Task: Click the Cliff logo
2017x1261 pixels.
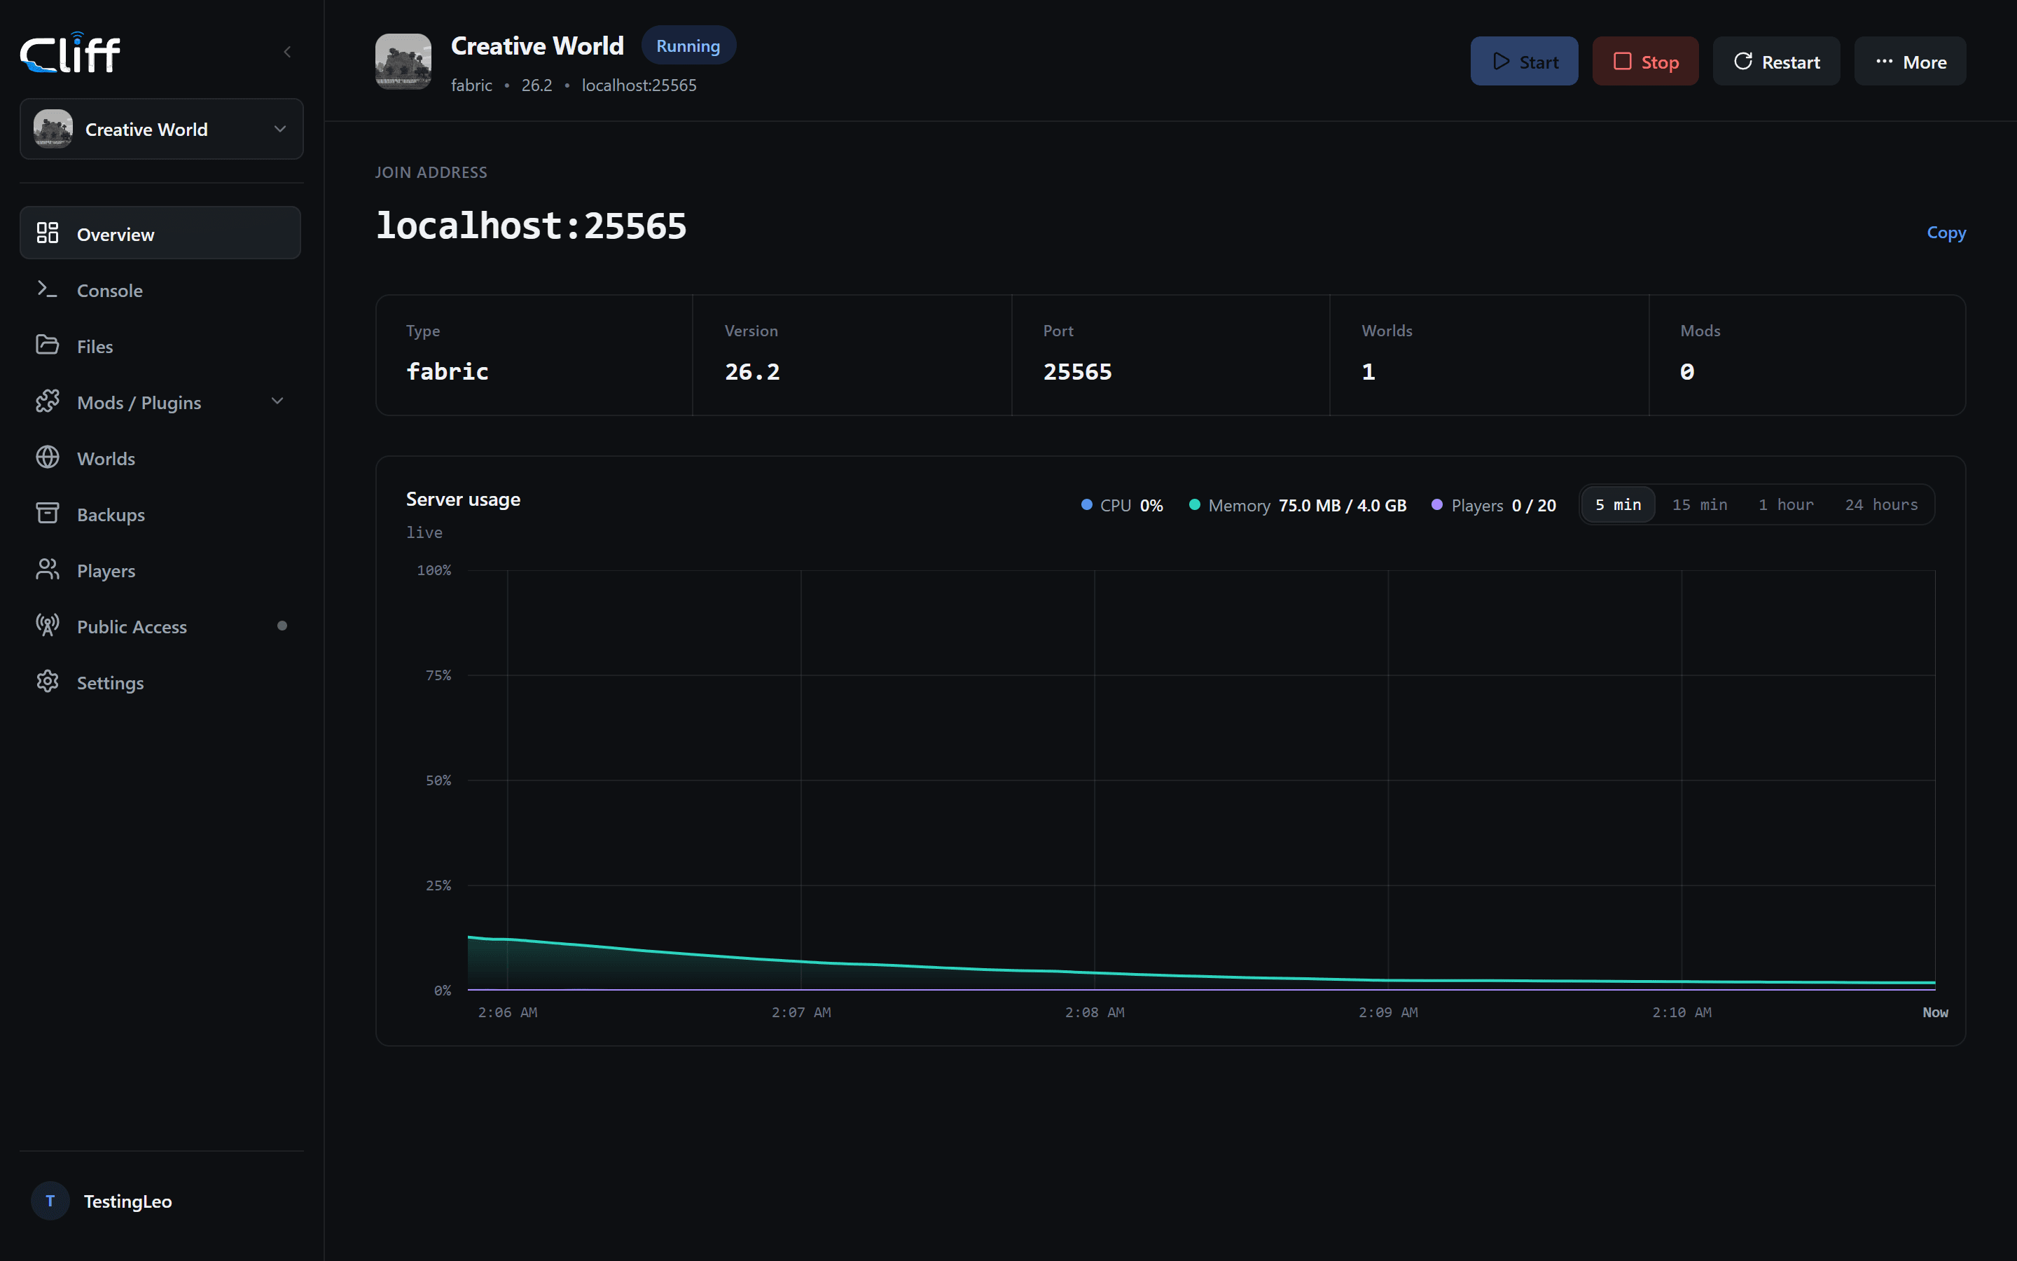Action: [70, 53]
